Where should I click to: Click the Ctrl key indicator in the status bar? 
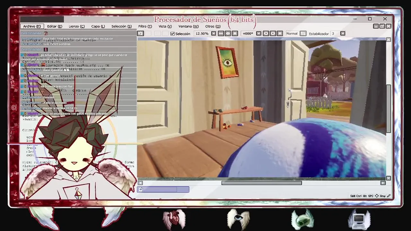pos(359,196)
